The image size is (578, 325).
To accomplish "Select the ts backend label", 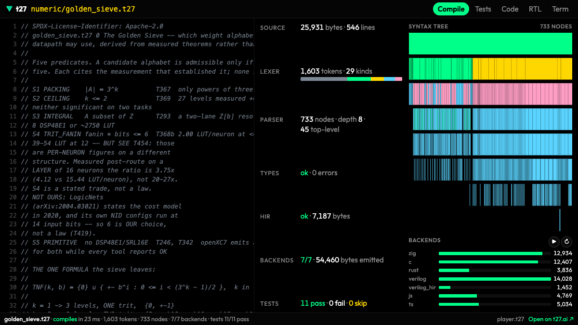I will [x=411, y=304].
